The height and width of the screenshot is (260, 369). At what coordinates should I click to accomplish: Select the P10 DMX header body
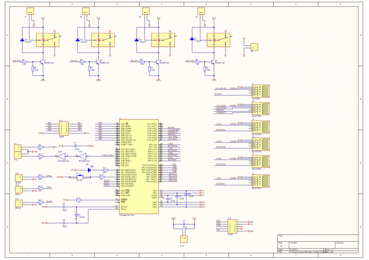coord(64,129)
